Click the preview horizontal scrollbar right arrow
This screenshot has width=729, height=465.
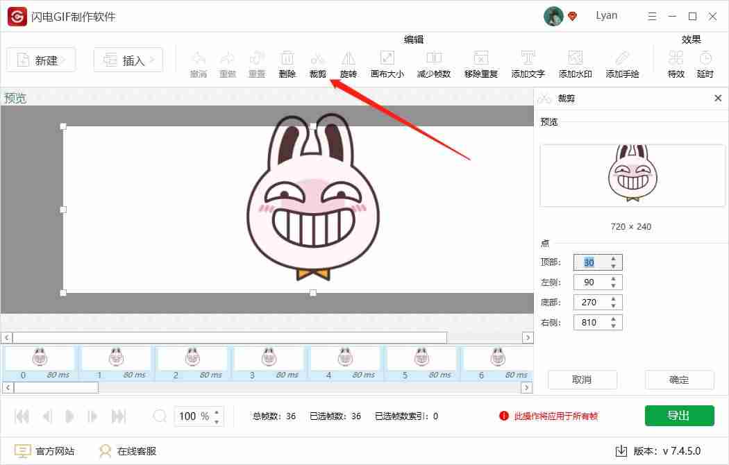pos(528,337)
